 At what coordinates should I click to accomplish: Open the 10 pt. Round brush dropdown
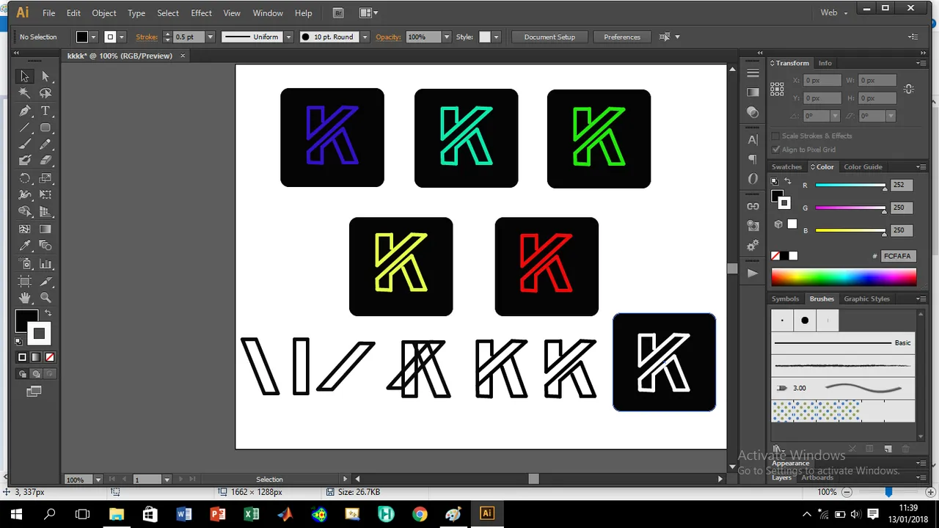(x=365, y=37)
